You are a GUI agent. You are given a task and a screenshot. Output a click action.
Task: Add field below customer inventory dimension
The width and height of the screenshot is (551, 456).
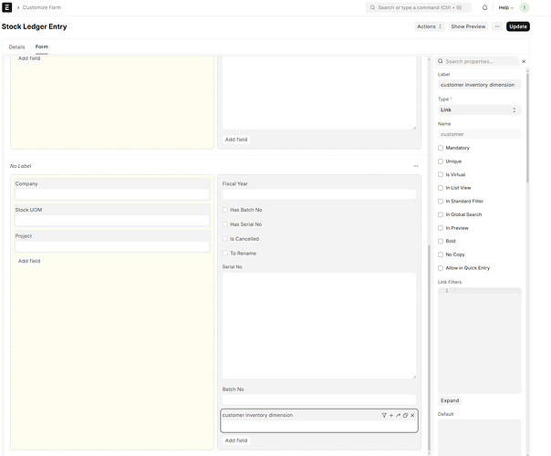tap(236, 440)
